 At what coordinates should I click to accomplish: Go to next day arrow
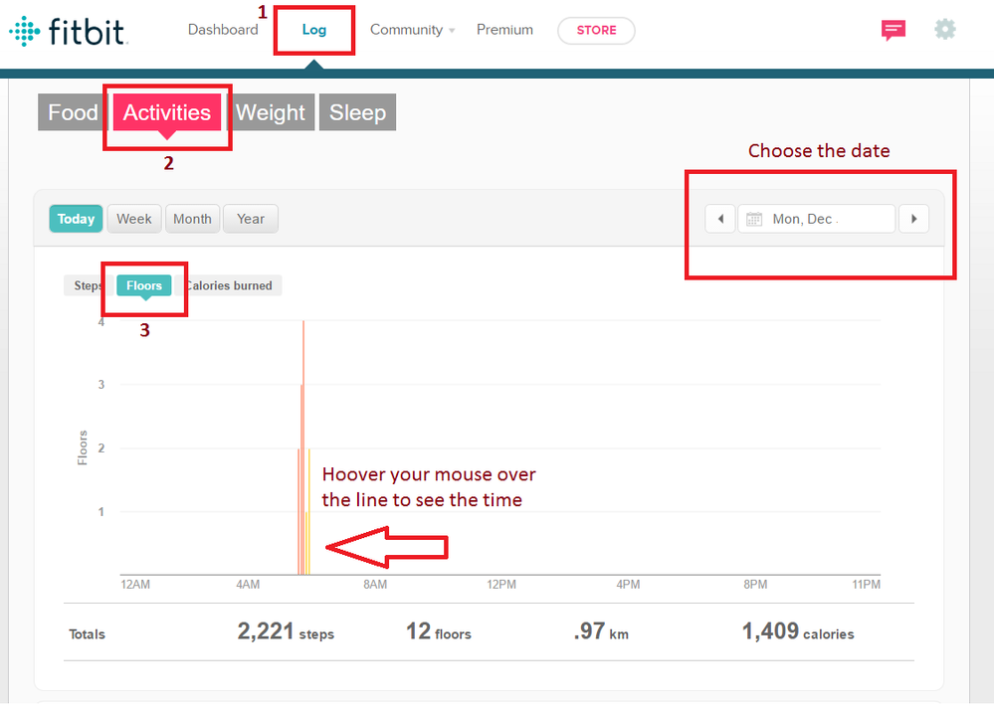913,219
